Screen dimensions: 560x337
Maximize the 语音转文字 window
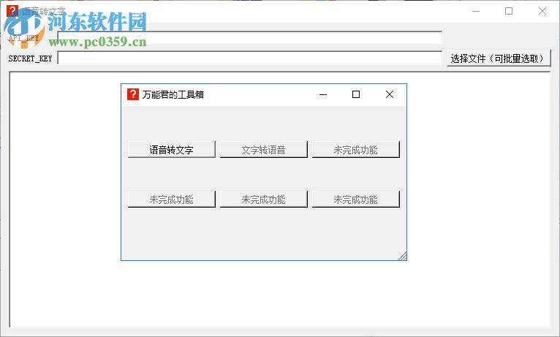(509, 11)
